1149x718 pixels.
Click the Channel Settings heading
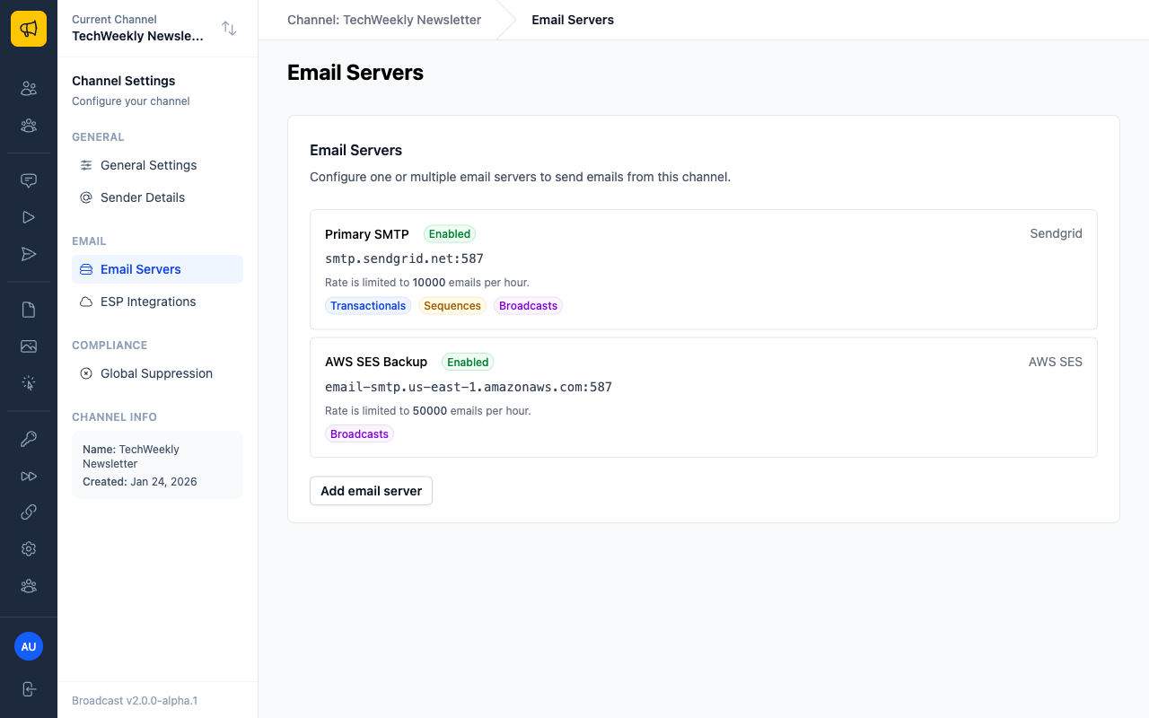124,81
